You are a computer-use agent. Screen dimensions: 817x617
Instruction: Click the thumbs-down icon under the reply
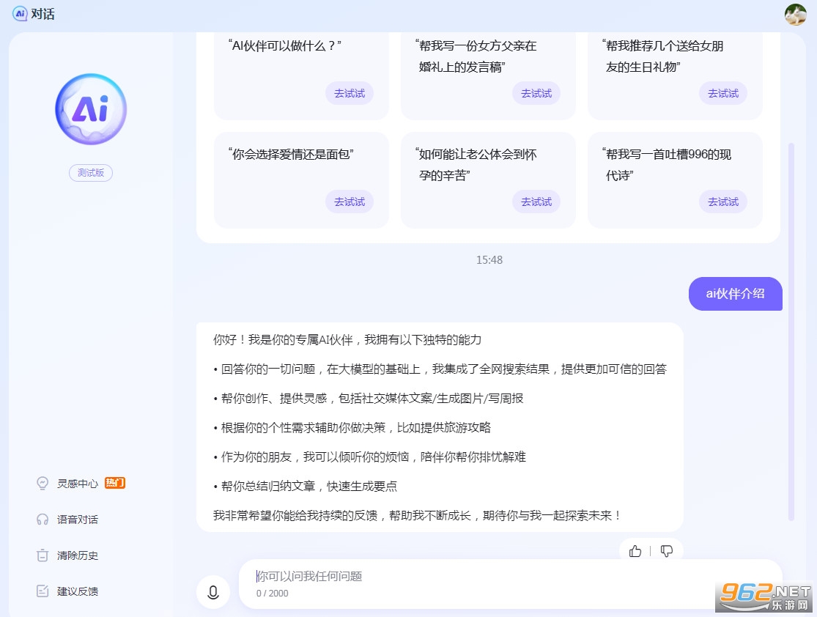pyautogui.click(x=666, y=551)
